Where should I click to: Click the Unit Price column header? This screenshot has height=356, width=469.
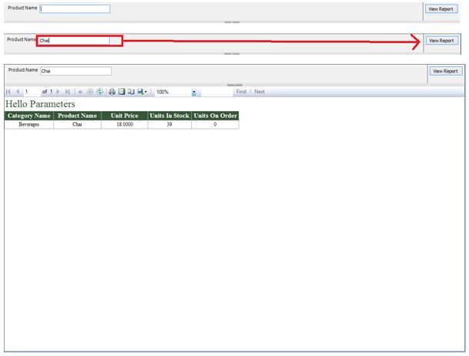pos(125,116)
